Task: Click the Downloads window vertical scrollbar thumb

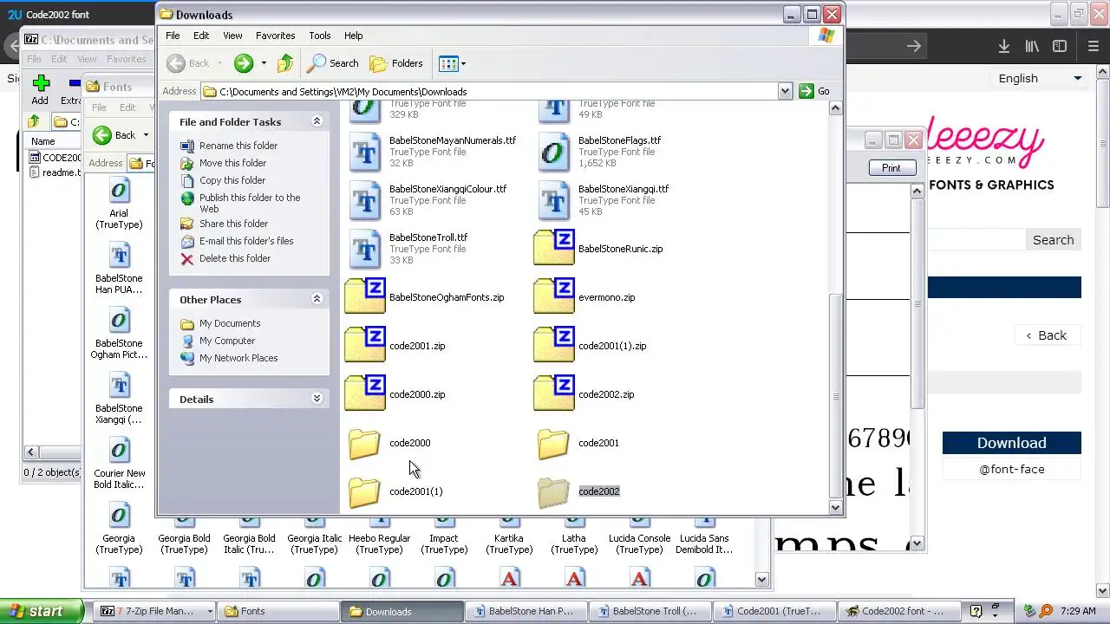Action: coord(836,396)
